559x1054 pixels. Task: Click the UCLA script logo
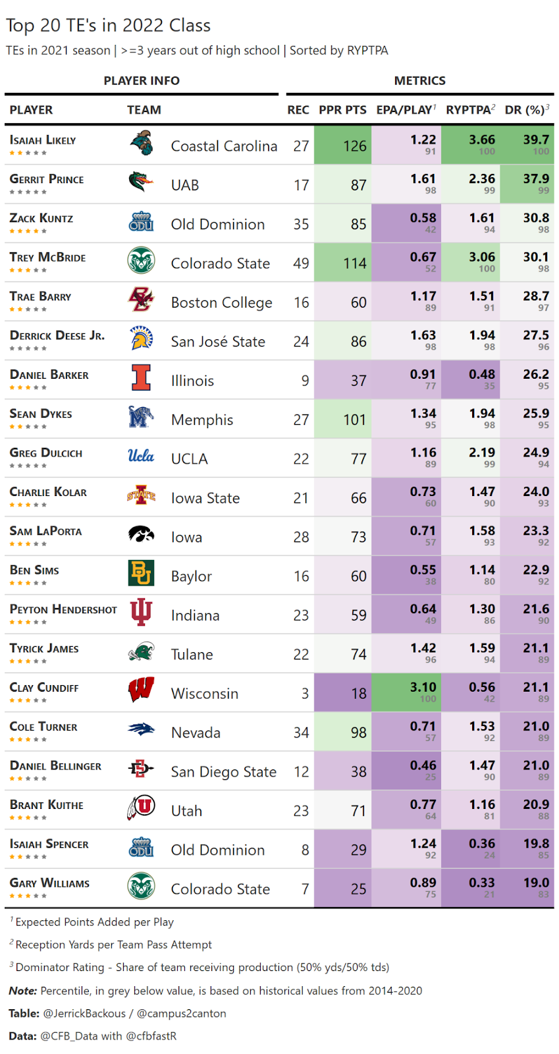[141, 456]
